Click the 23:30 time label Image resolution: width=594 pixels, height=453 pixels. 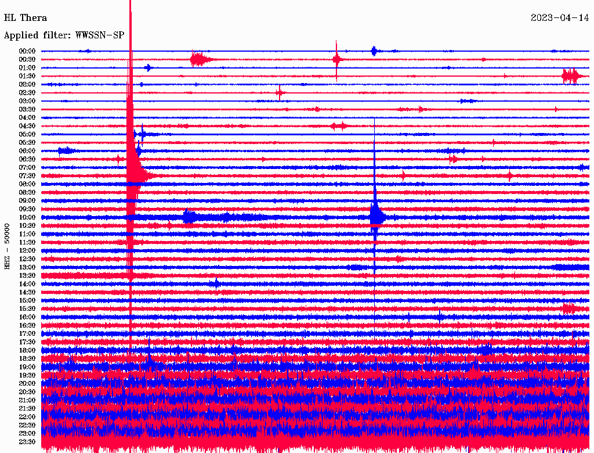[27, 442]
